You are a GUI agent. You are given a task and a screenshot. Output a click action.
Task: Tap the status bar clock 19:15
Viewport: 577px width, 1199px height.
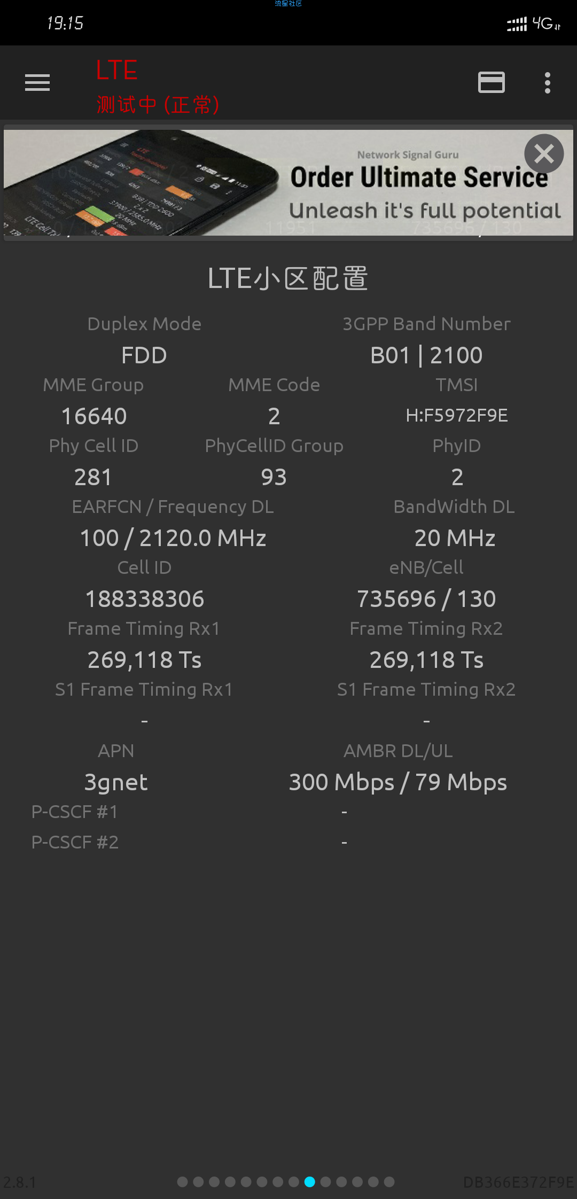[65, 23]
